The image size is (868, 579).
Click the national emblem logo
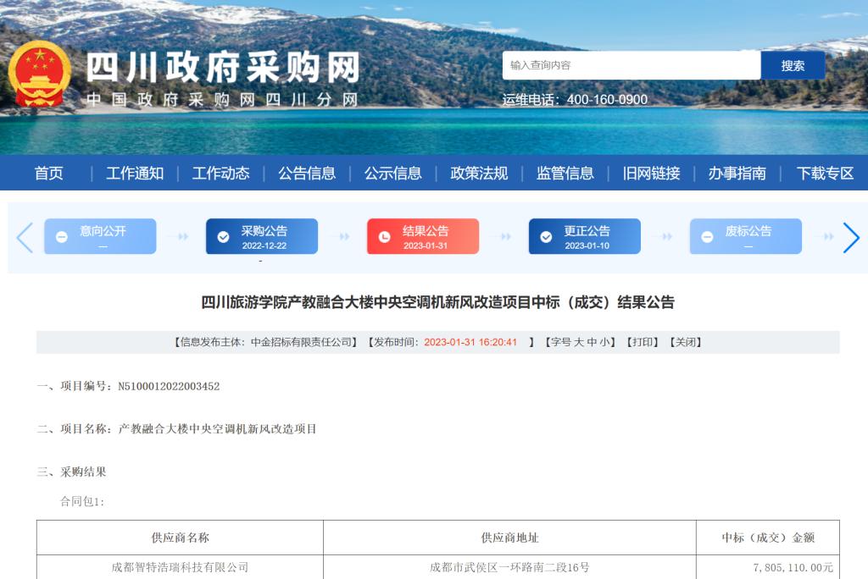pyautogui.click(x=40, y=74)
